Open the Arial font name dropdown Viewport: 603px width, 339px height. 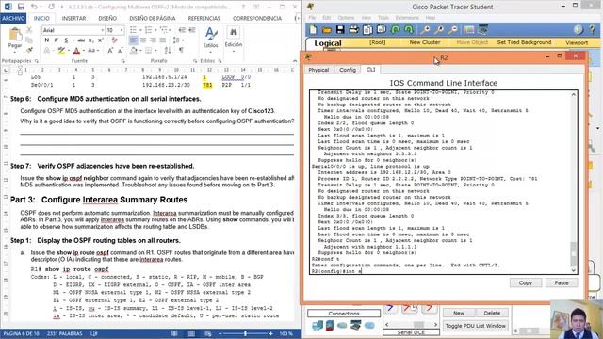(103, 30)
